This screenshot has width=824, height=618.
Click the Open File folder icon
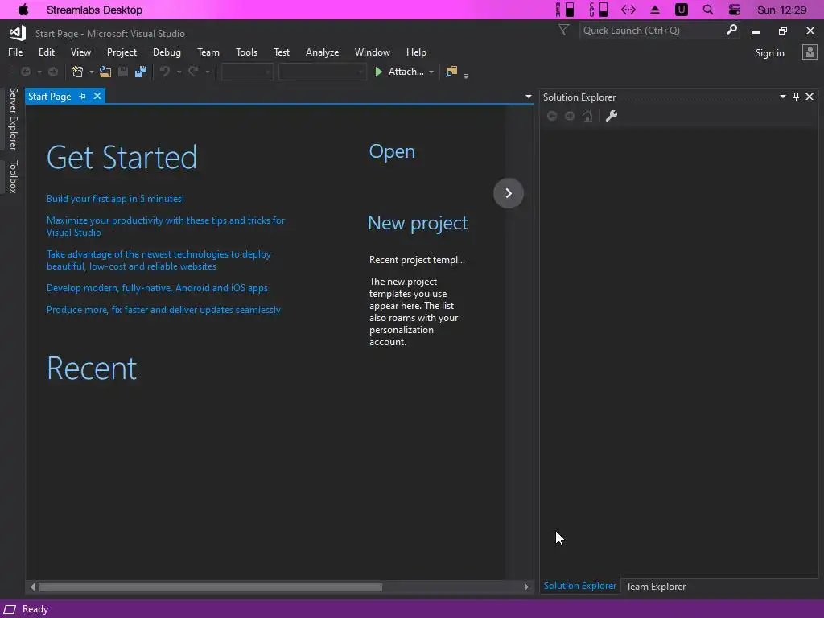pyautogui.click(x=105, y=72)
